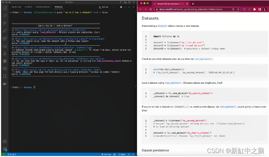Image resolution: width=269 pixels, height=157 pixels.
Task: Kill the terminal with trash icon
Action: click(x=121, y=7)
